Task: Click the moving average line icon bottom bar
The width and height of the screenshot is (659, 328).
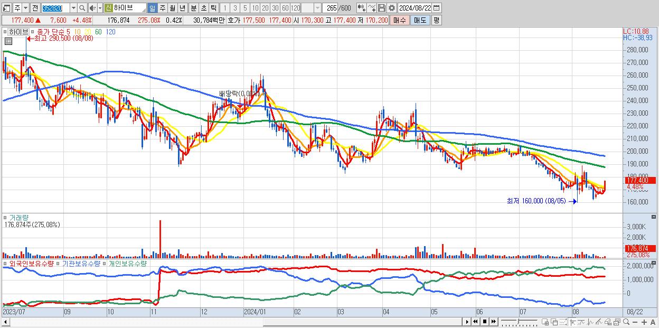Action: [x=581, y=322]
